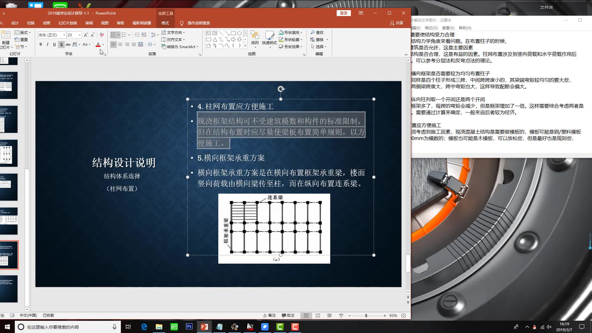Convert text to SmartArt
The width and height of the screenshot is (592, 333).
tap(180, 47)
